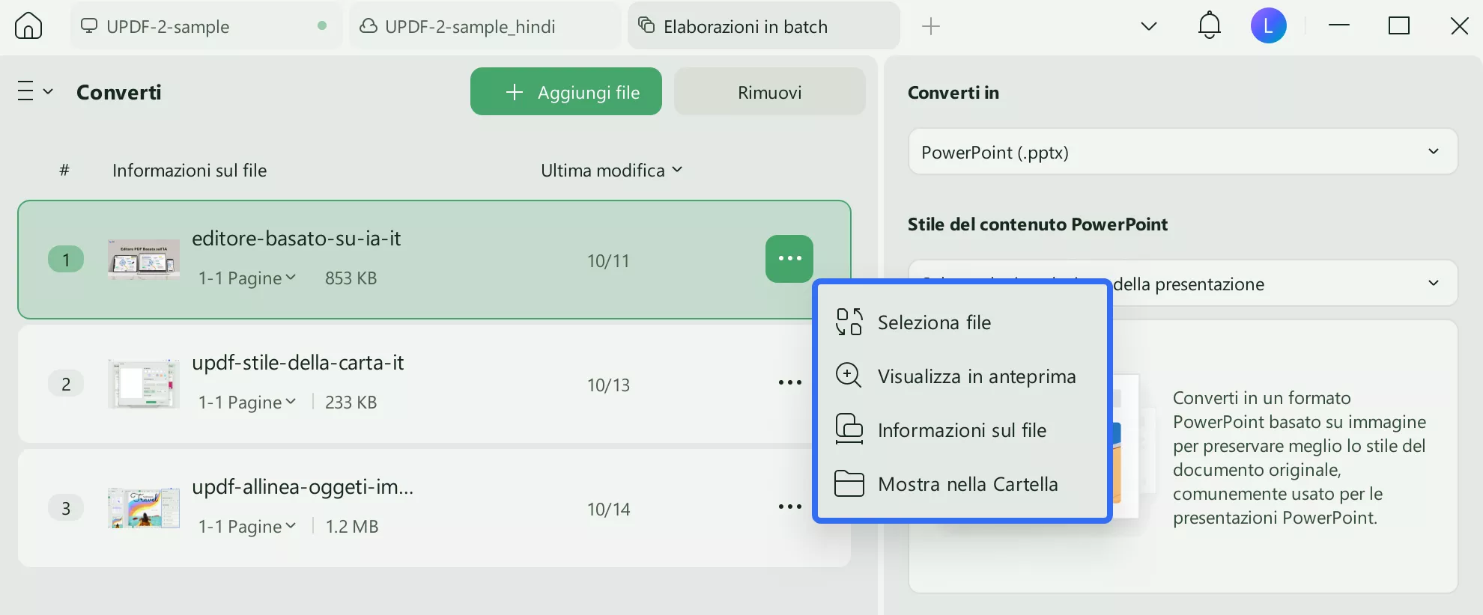This screenshot has height=615, width=1483.
Task: Add a new tab with plus icon
Action: click(930, 27)
